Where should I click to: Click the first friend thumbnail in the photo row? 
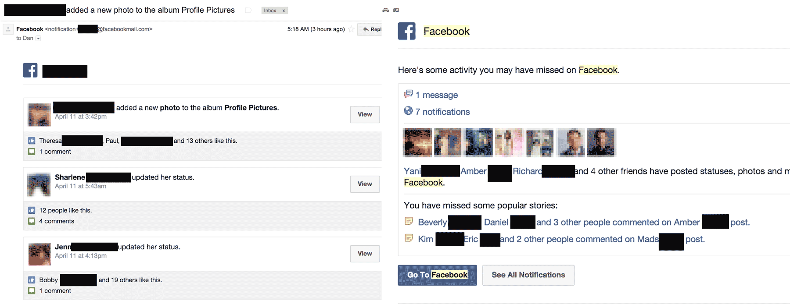click(417, 142)
